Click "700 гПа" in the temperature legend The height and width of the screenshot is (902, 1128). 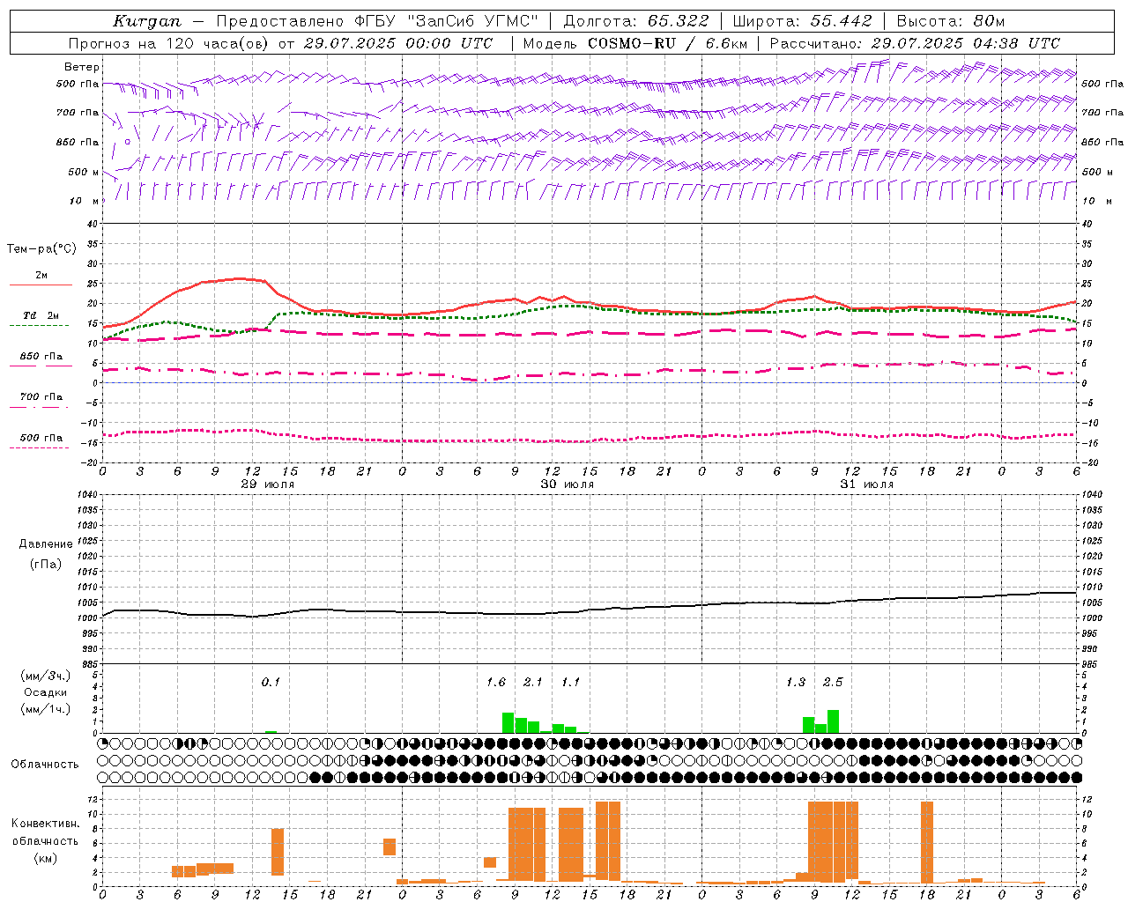pos(41,396)
